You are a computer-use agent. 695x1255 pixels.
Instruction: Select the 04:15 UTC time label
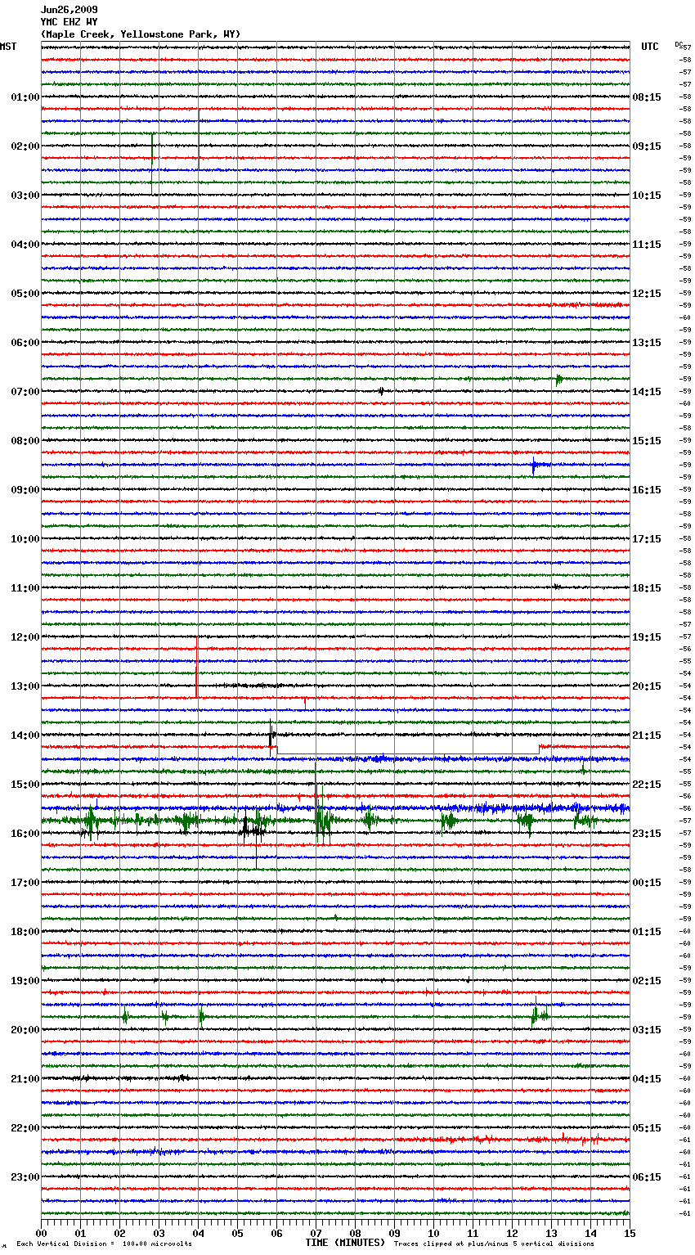pyautogui.click(x=647, y=1079)
